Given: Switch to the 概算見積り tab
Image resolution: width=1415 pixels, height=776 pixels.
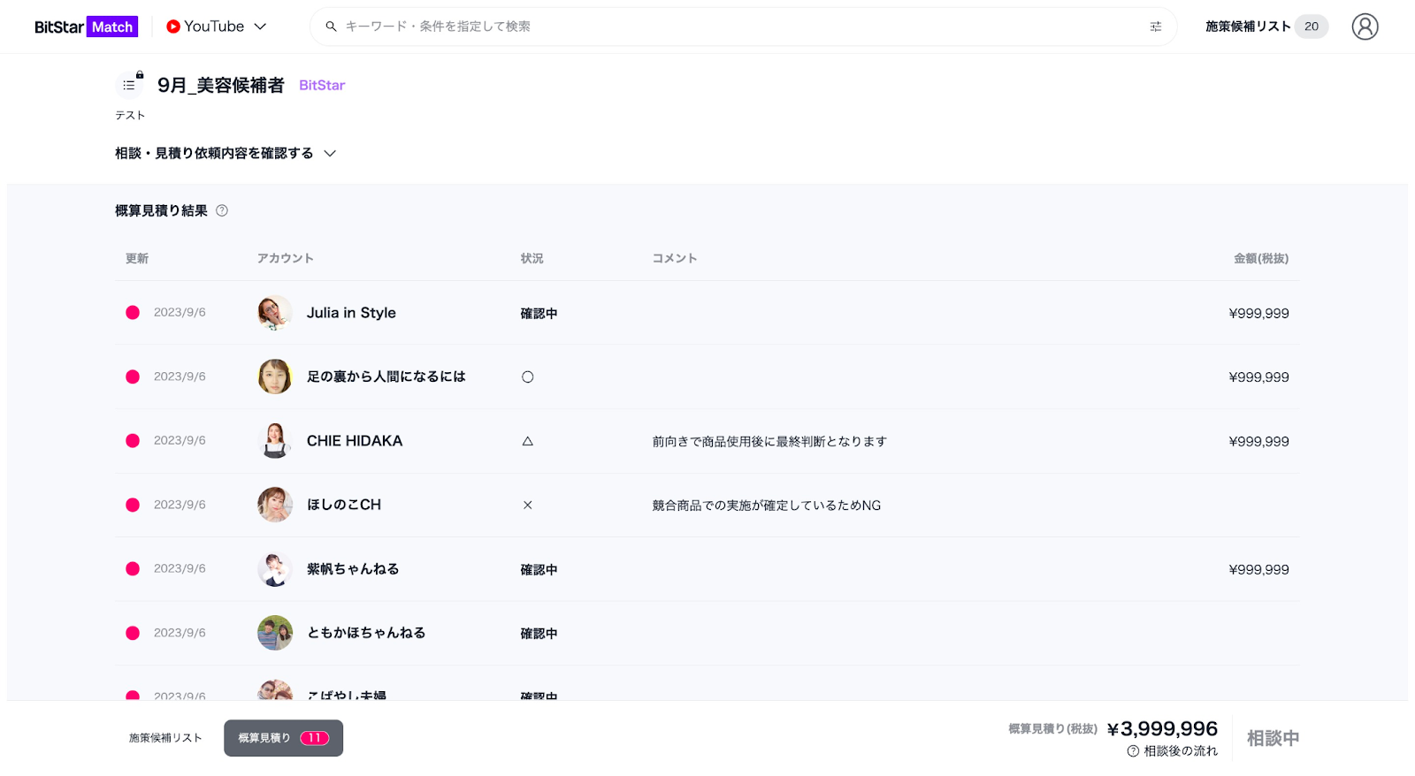Looking at the screenshot, I should pos(283,738).
